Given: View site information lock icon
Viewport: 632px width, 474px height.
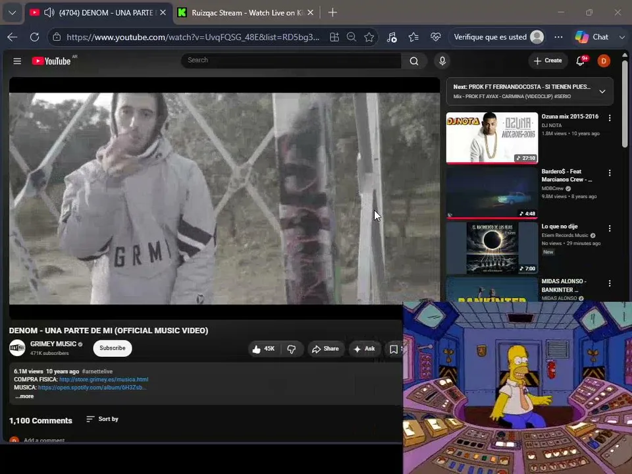Looking at the screenshot, I should 57,37.
